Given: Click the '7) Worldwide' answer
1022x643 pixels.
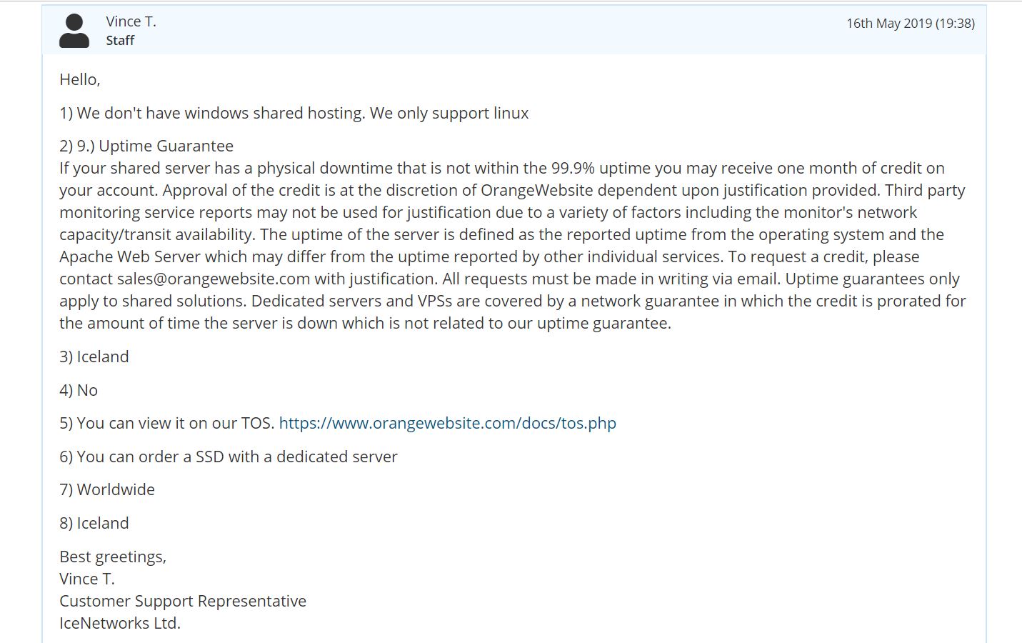Looking at the screenshot, I should point(107,489).
